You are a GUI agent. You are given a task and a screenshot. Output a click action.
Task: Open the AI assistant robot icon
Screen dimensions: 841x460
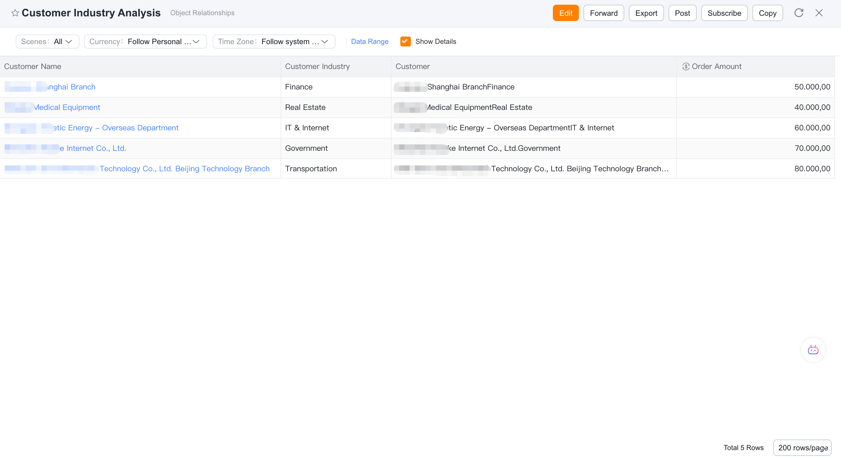(x=813, y=350)
